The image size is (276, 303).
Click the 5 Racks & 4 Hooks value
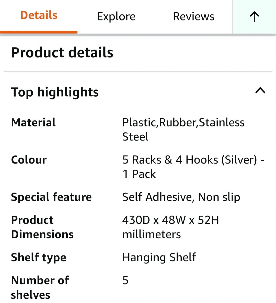pos(193,167)
